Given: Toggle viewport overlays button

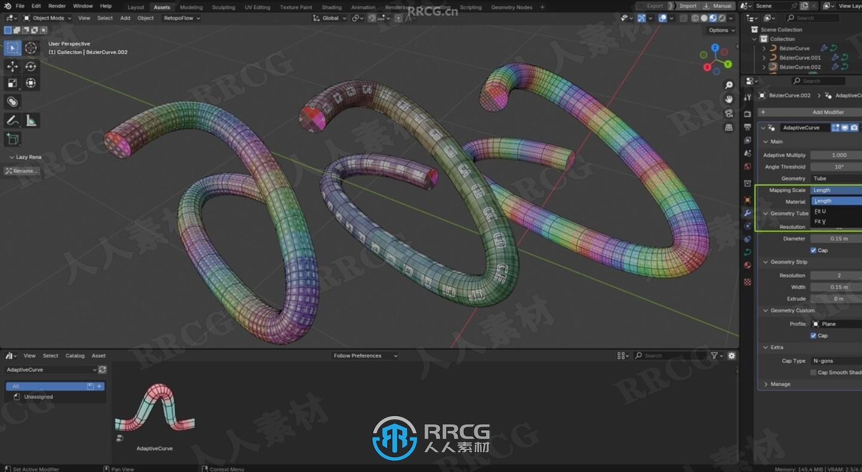Looking at the screenshot, I should [x=663, y=19].
